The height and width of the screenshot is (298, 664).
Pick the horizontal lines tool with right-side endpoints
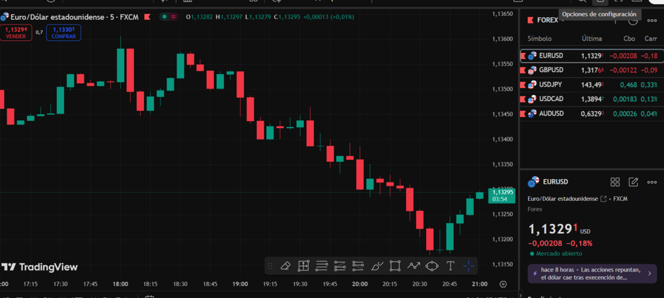[x=321, y=266]
